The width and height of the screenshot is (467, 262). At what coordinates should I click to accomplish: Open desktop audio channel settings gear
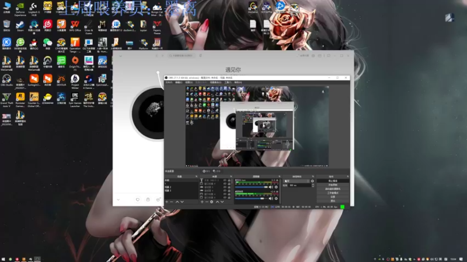tap(276, 199)
